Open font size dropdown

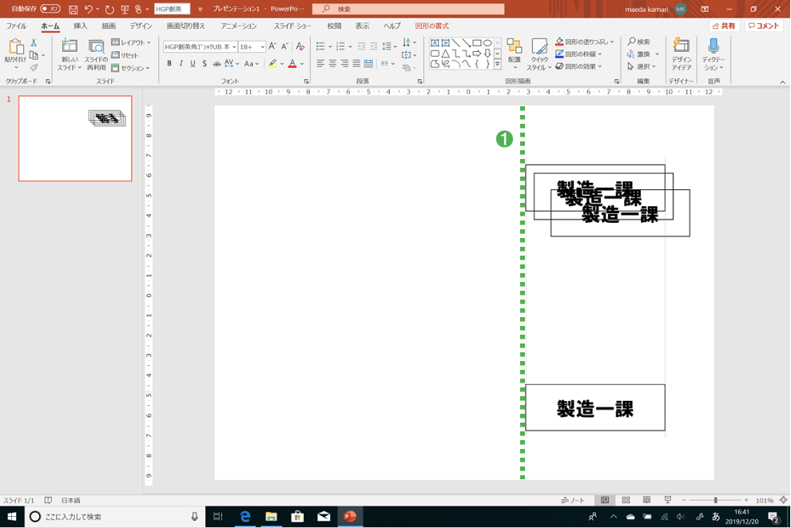(x=262, y=47)
